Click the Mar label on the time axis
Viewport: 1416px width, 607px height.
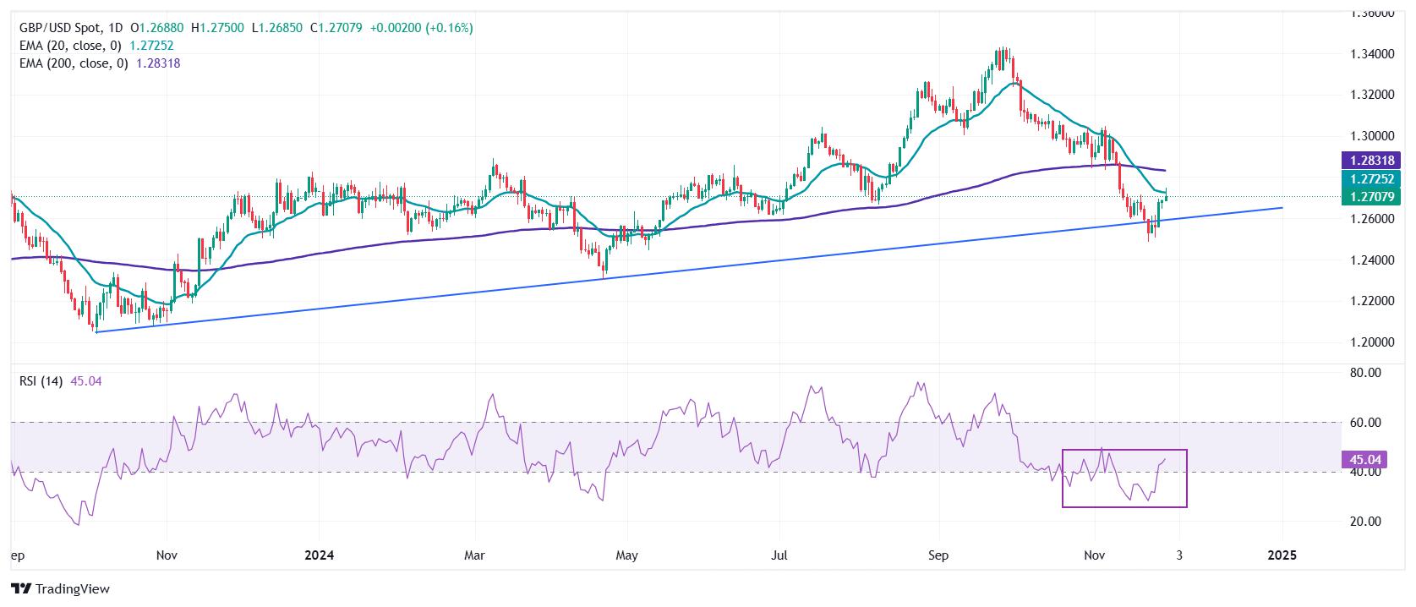[474, 555]
